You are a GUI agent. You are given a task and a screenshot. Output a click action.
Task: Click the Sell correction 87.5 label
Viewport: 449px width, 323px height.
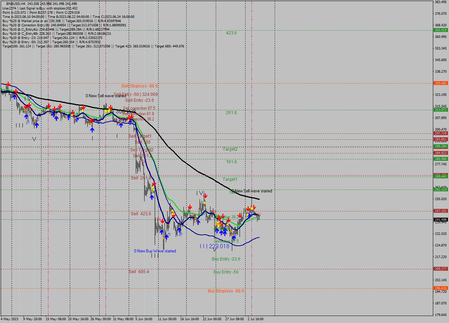point(139,108)
